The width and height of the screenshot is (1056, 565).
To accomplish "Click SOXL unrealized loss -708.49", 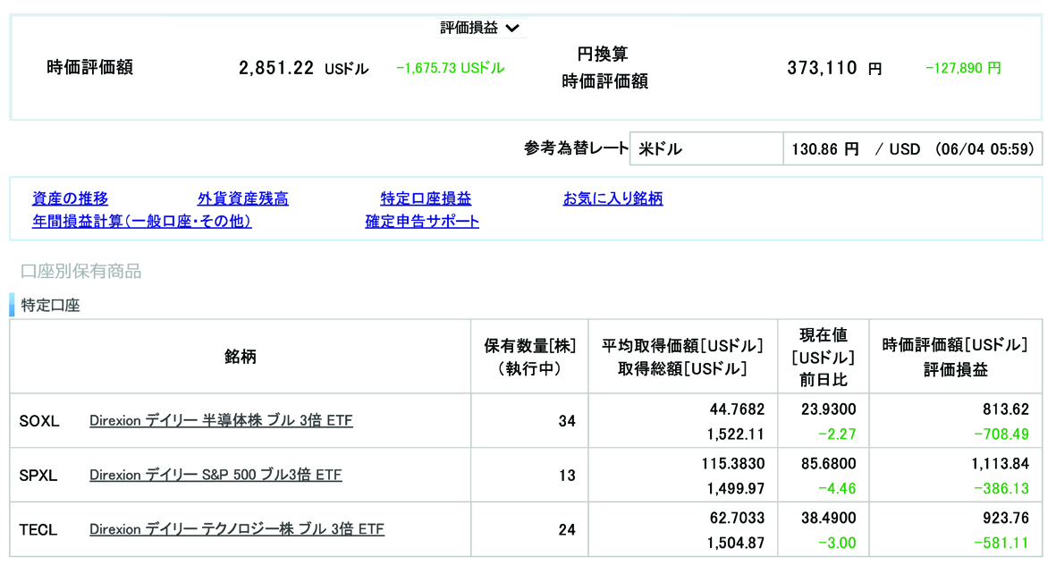I will (1001, 434).
